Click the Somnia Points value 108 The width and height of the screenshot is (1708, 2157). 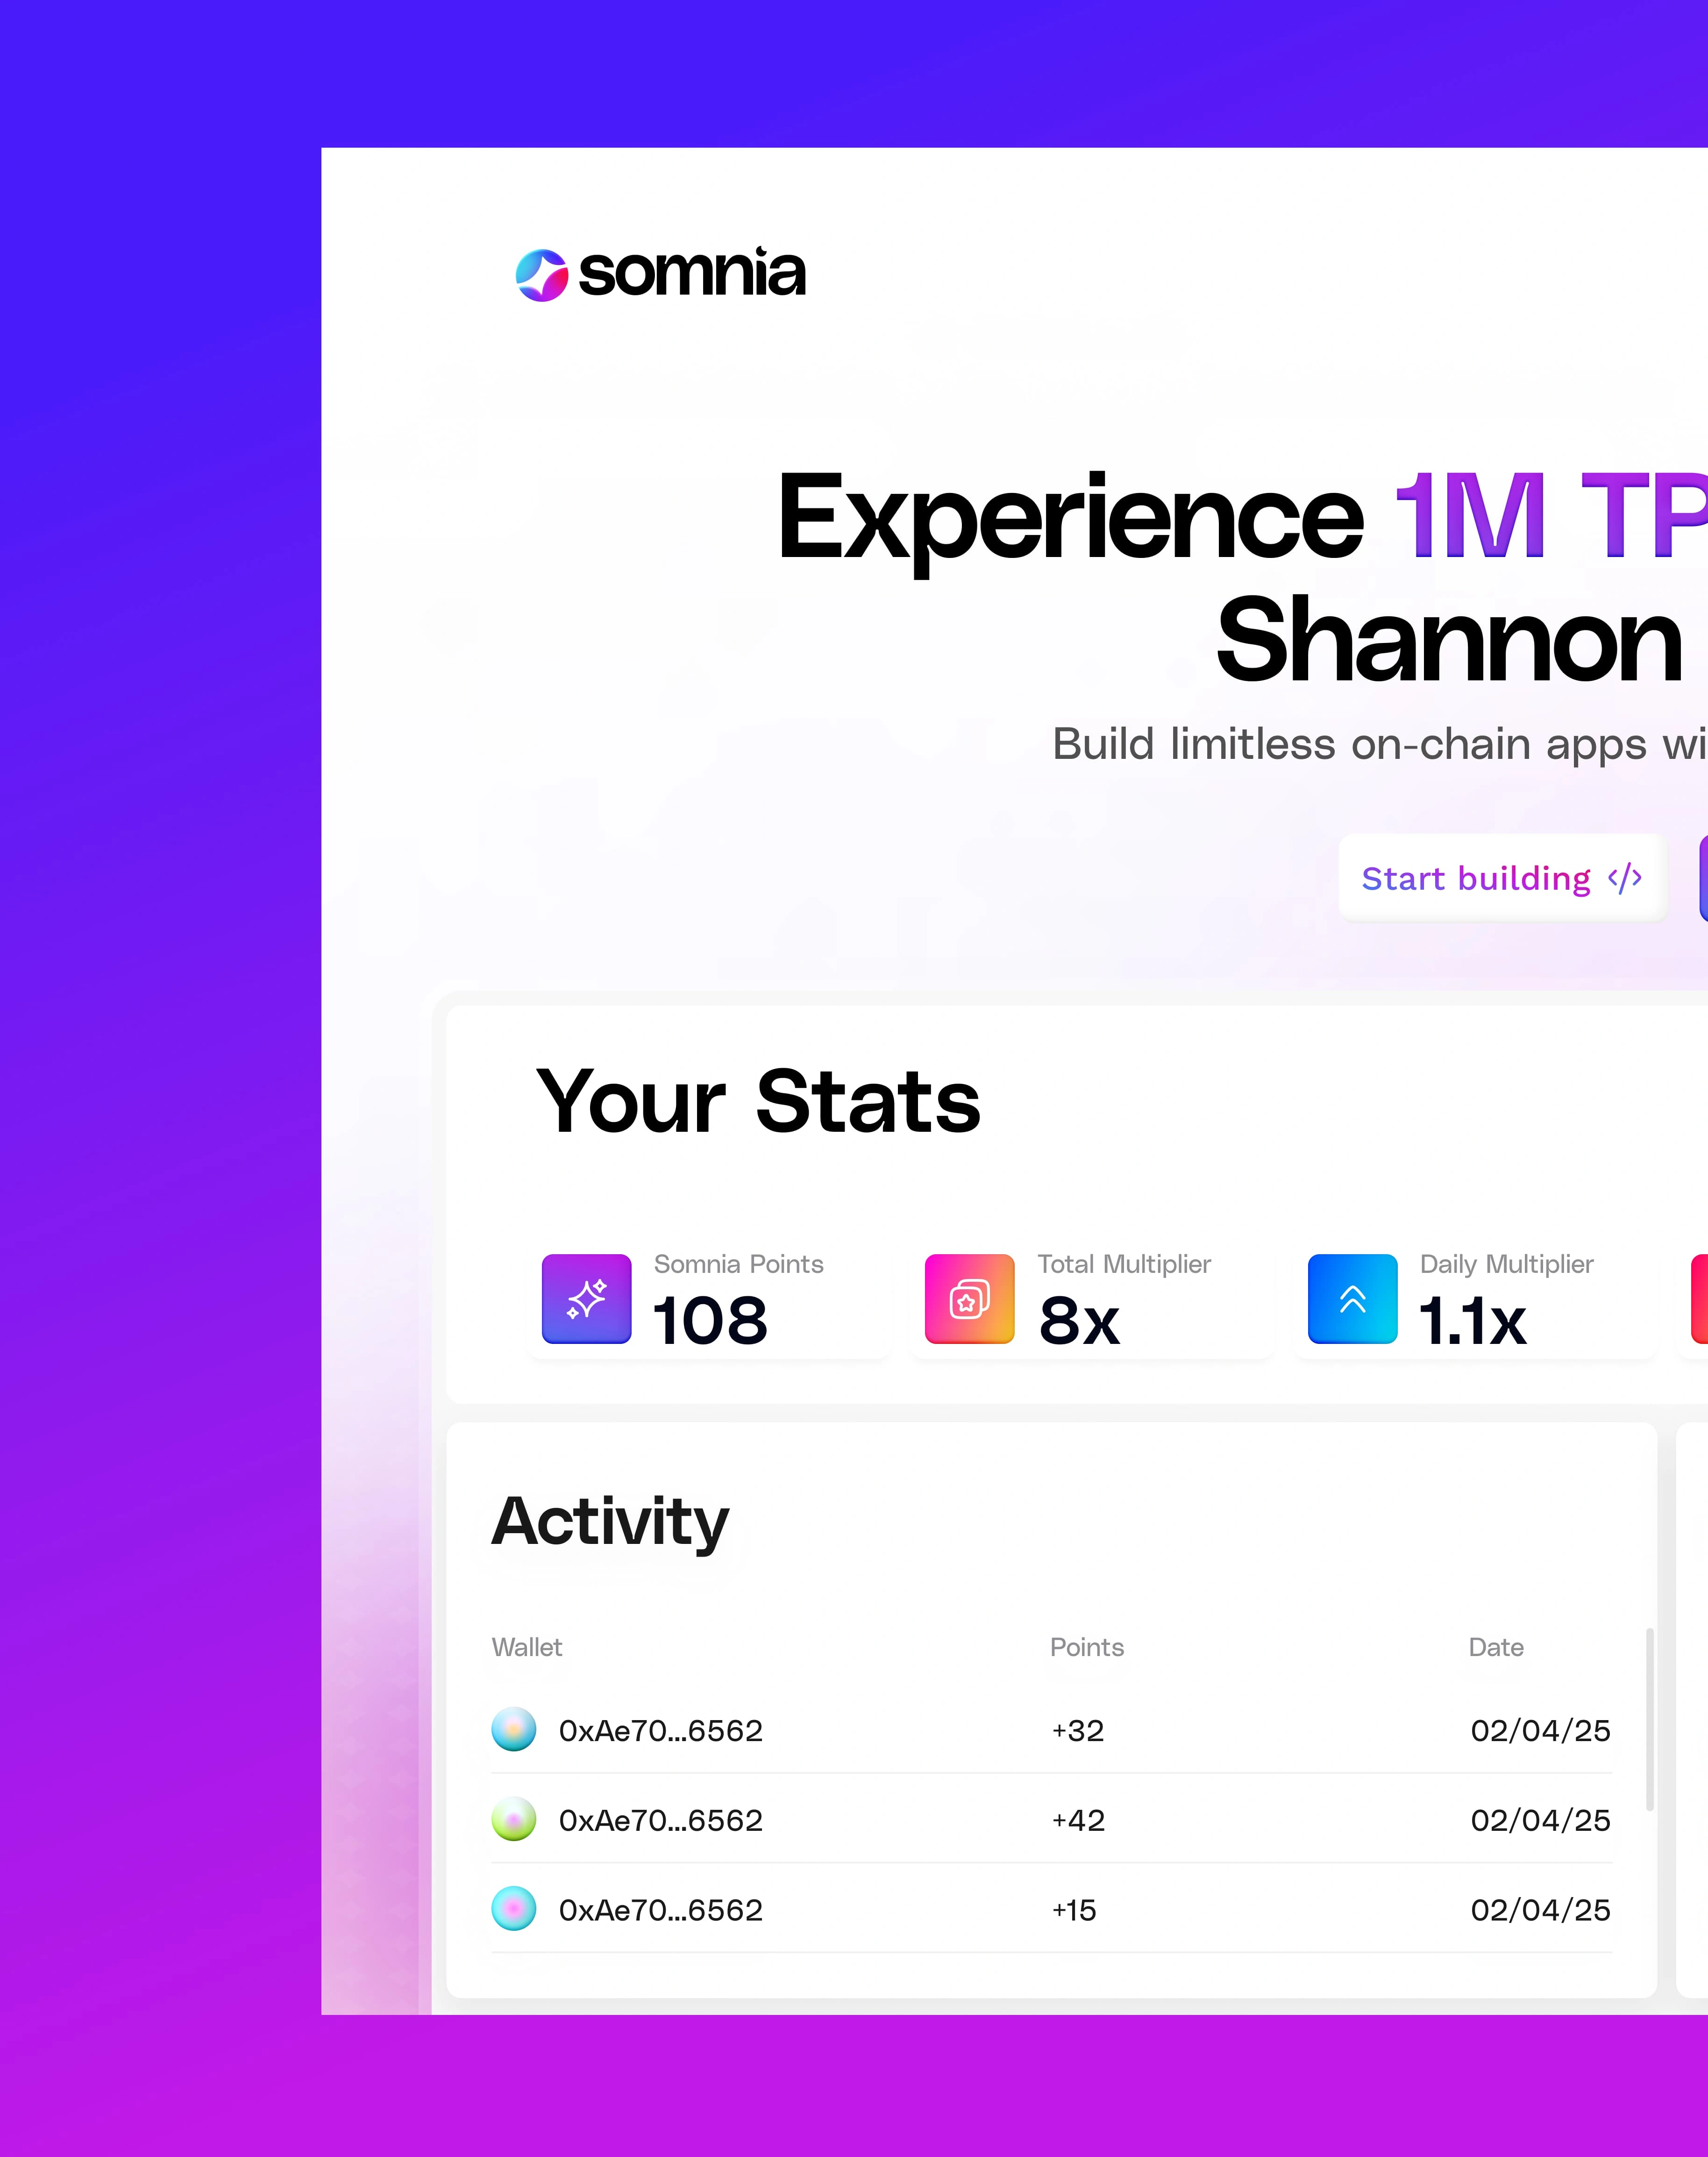[710, 1320]
